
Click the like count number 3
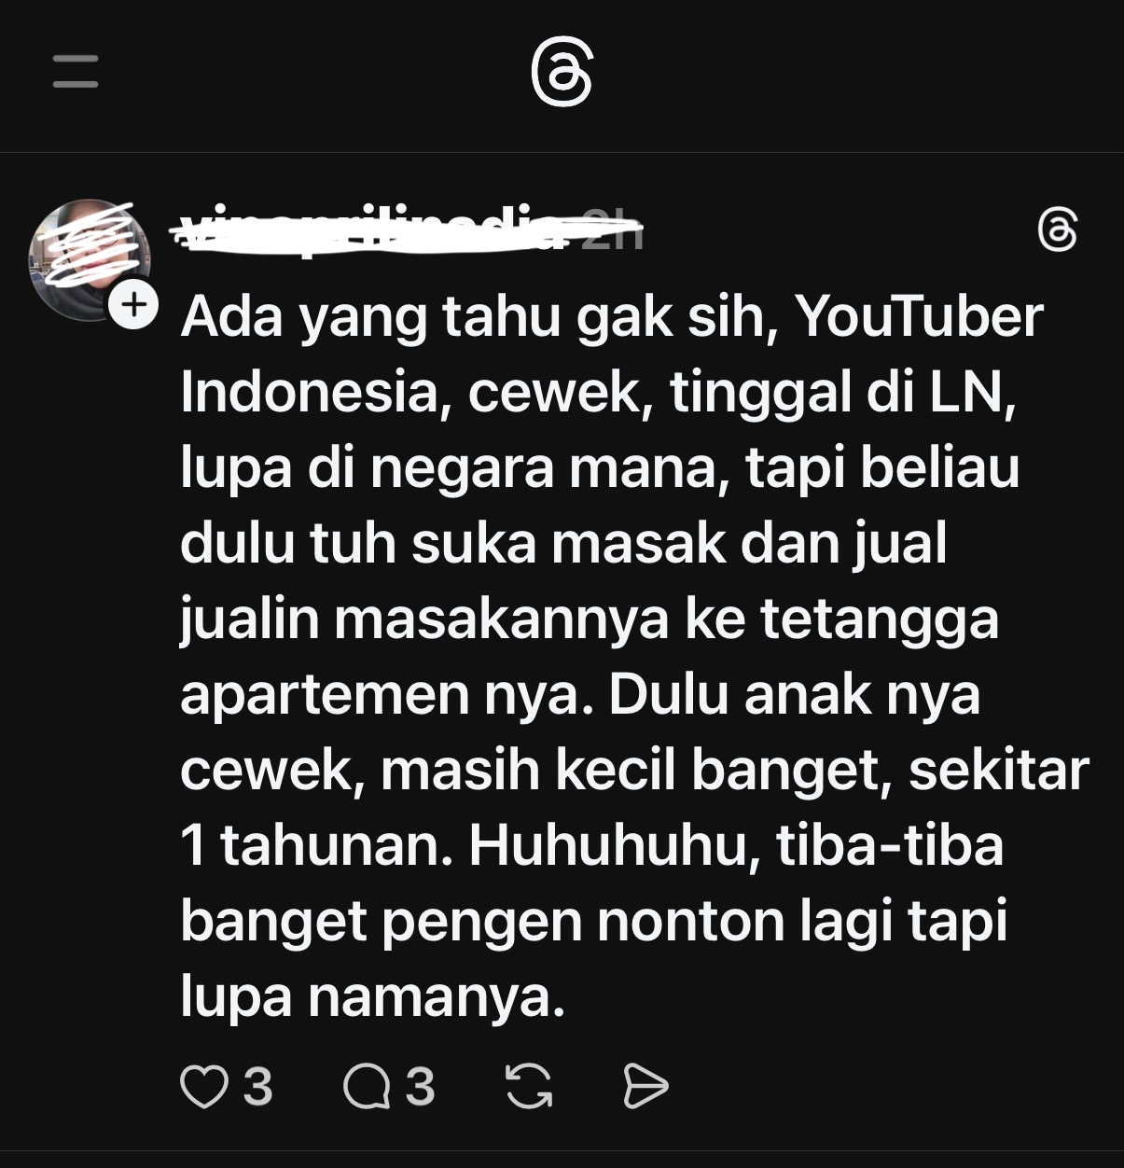pyautogui.click(x=258, y=1087)
